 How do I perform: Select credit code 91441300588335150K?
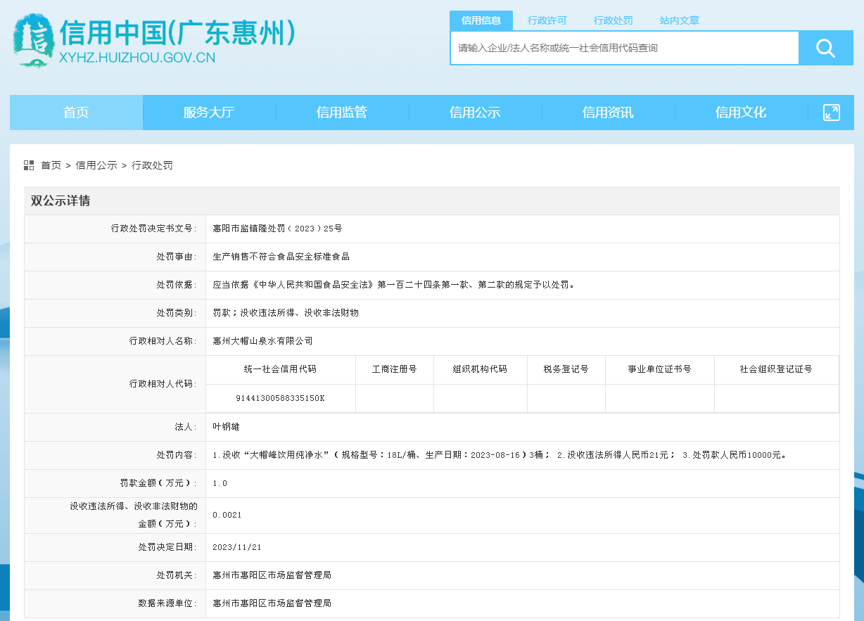pyautogui.click(x=280, y=398)
